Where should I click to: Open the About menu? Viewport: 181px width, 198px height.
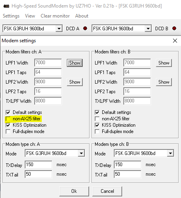point(82,16)
